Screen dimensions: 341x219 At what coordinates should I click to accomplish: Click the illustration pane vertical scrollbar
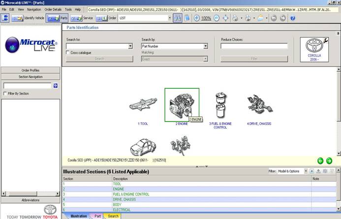[339, 112]
